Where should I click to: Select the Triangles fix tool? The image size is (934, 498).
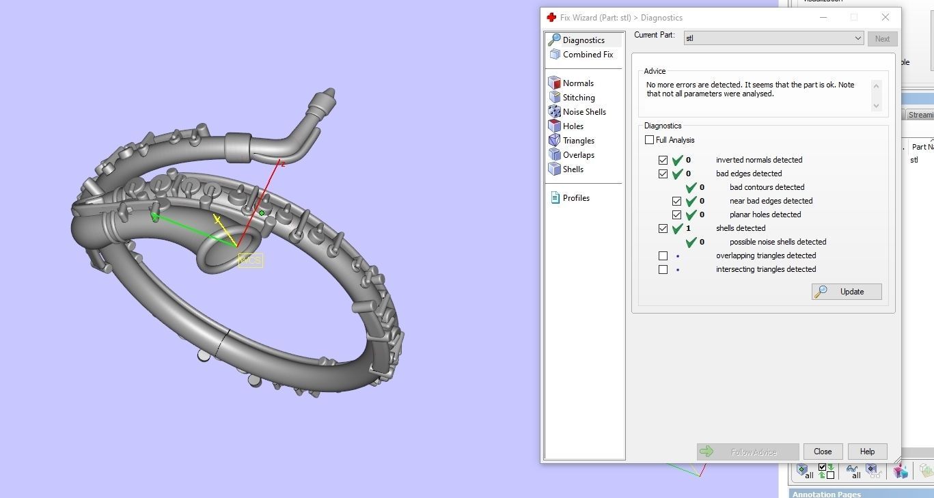click(578, 140)
